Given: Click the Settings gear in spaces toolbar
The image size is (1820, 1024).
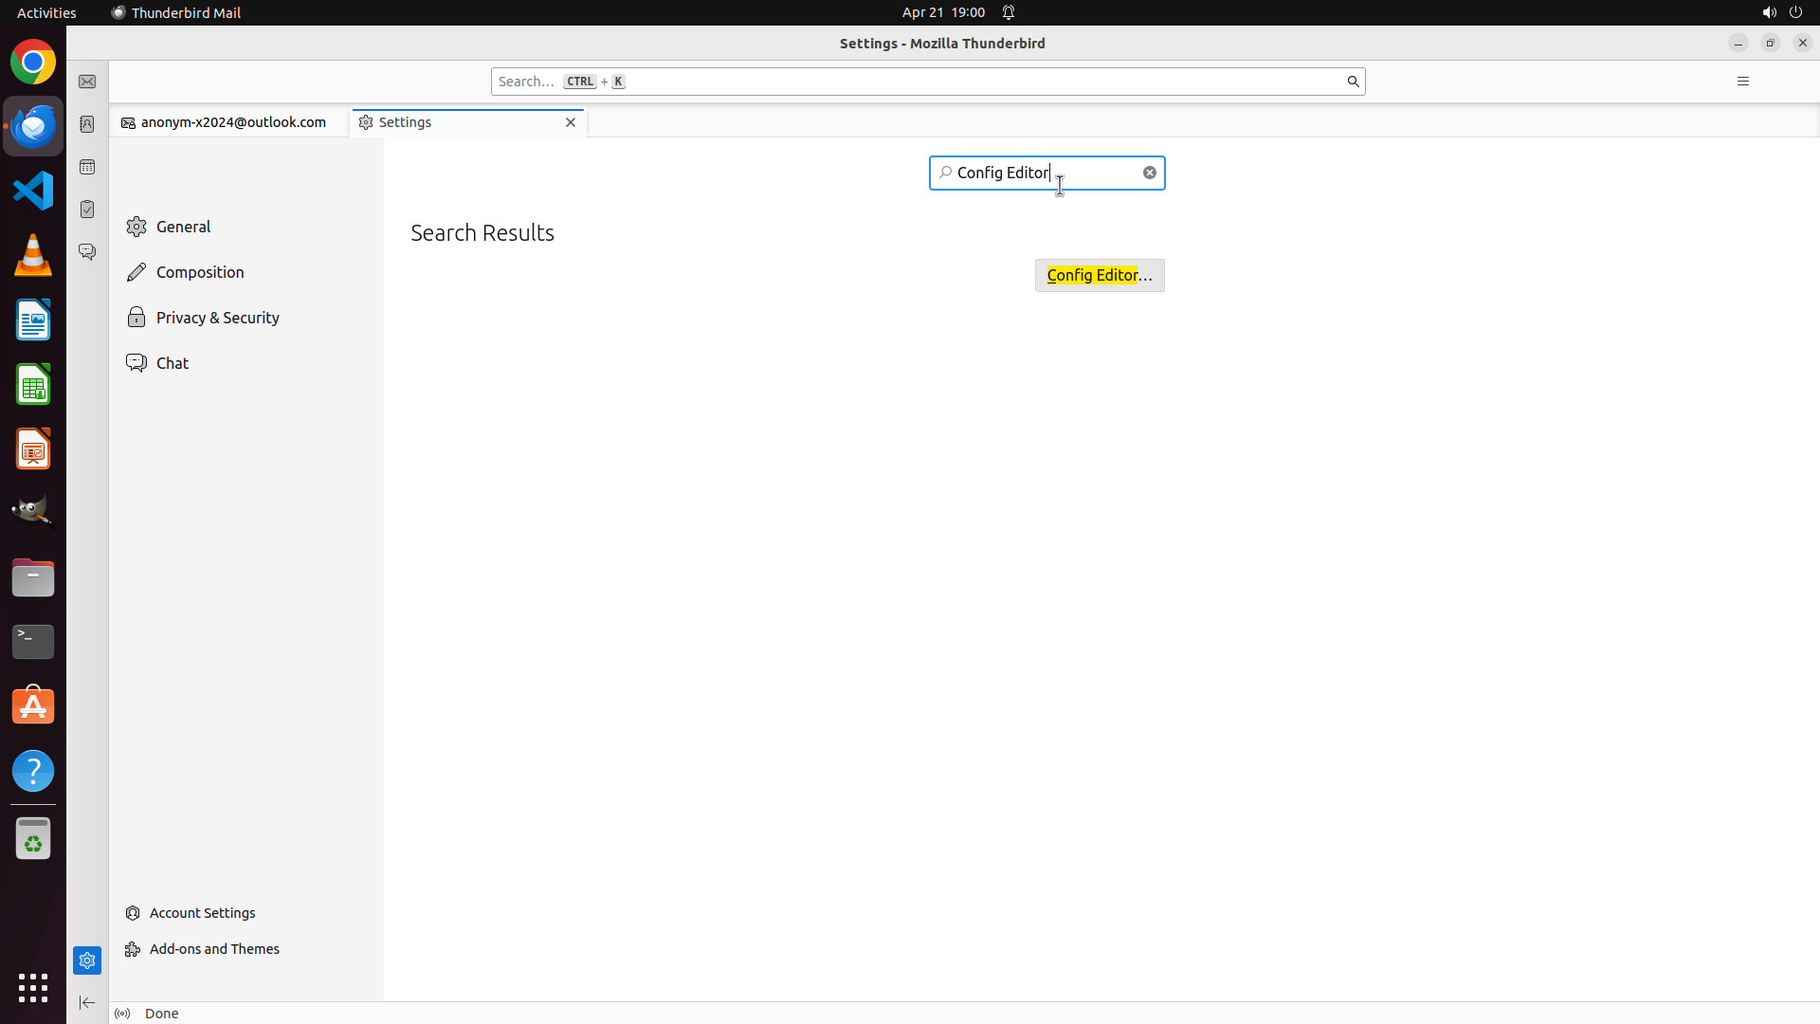Looking at the screenshot, I should coord(87,960).
